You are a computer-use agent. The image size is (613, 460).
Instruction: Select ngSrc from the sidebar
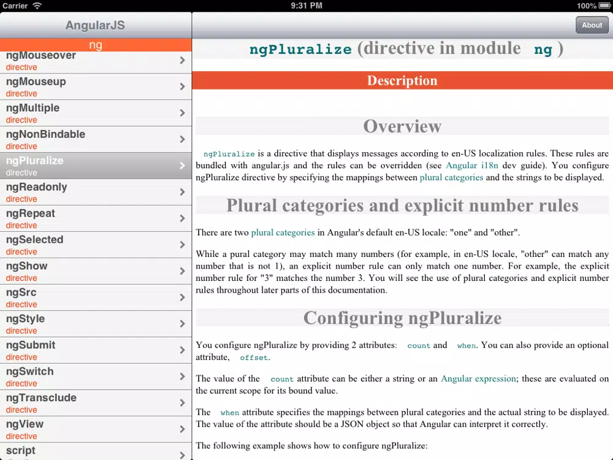(96, 297)
